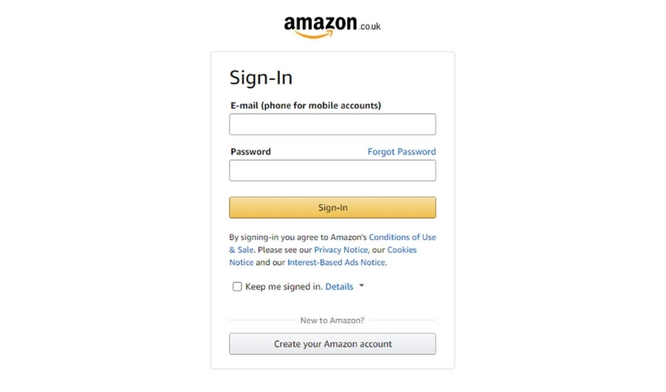Click the Password field label
Screen dimensions: 666x392
tap(251, 152)
